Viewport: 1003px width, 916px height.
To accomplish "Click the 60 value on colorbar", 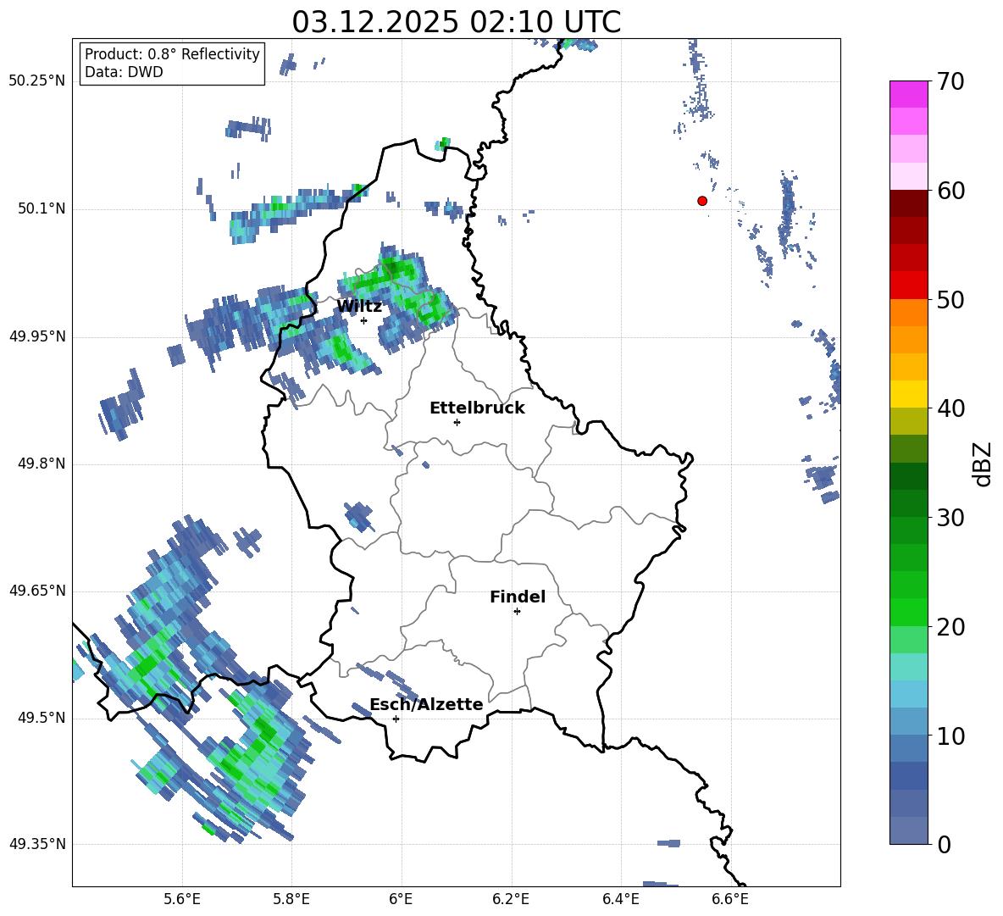I will point(950,191).
